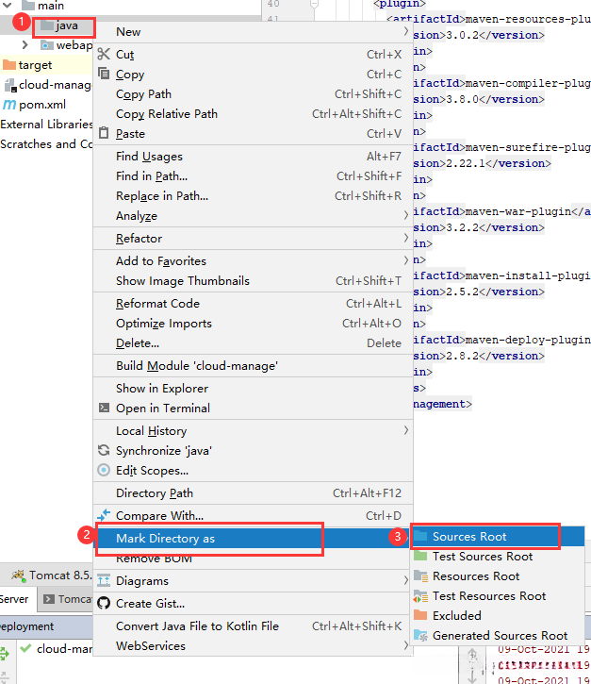Click the Open in Terminal icon
This screenshot has width=591, height=684.
click(x=104, y=408)
